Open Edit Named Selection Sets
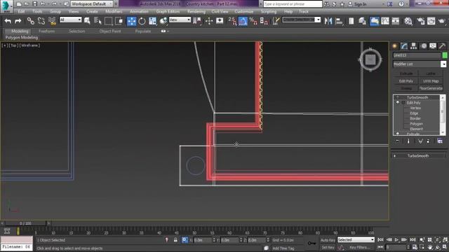449x252 pixels. click(x=276, y=21)
